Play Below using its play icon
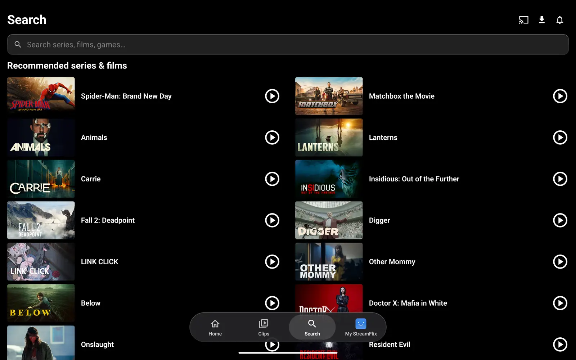 coord(272,303)
